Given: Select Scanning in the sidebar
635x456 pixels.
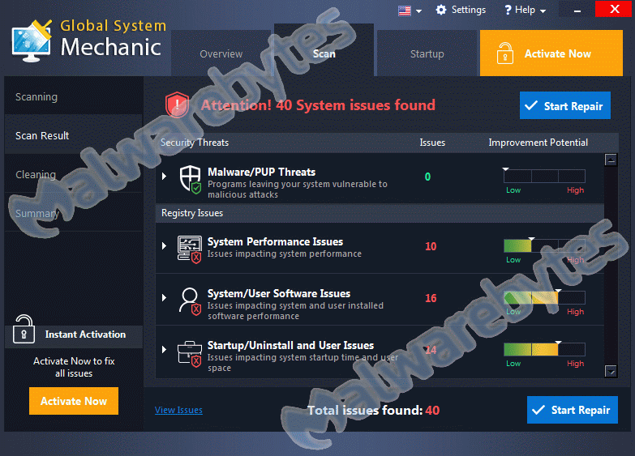Looking at the screenshot, I should 73,96.
